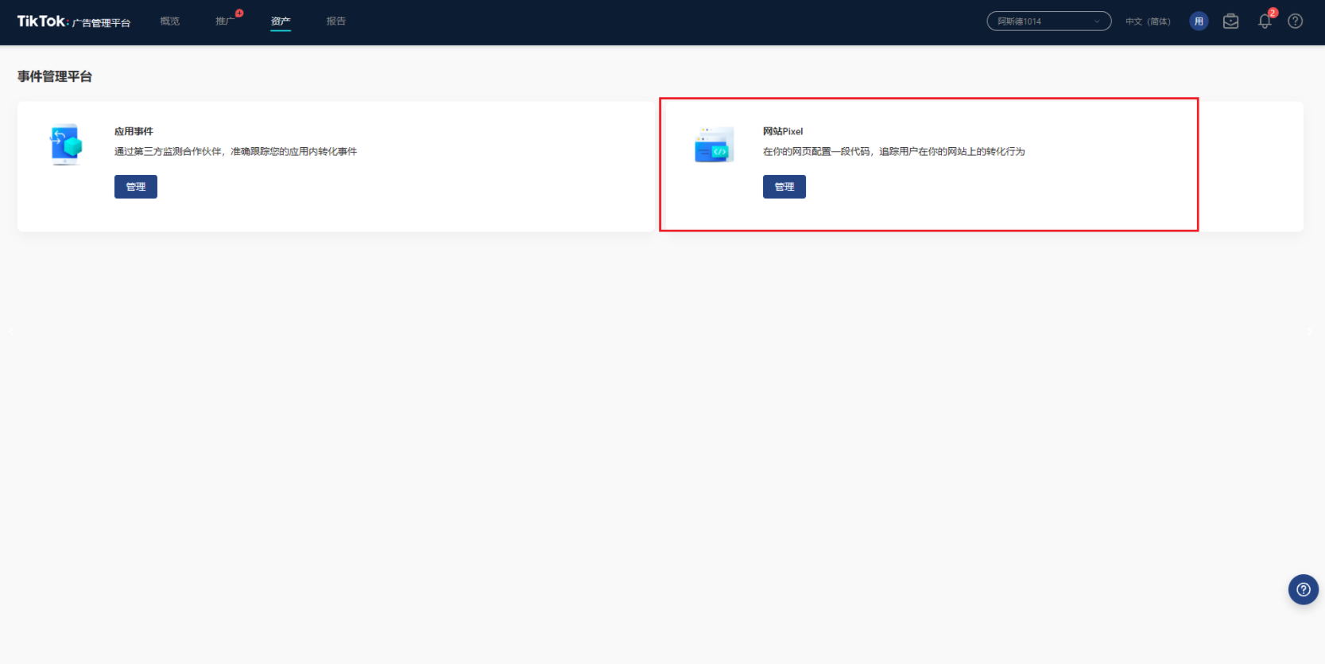Go to the 报告 reports tab
This screenshot has width=1325, height=664.
(x=336, y=21)
